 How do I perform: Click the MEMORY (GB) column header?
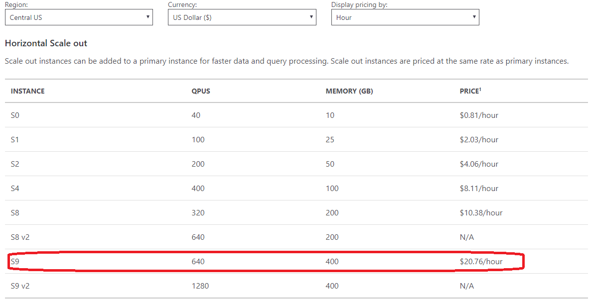349,91
